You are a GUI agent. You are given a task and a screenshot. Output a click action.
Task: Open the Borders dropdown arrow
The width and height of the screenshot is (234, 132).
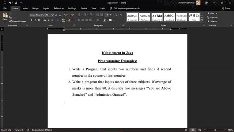113,20
